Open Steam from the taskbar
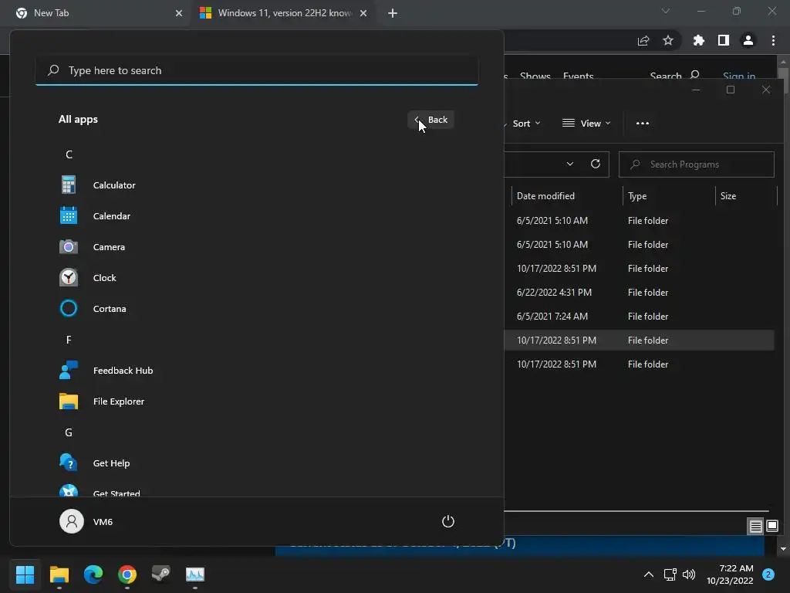Viewport: 790px width, 593px height. coord(161,574)
